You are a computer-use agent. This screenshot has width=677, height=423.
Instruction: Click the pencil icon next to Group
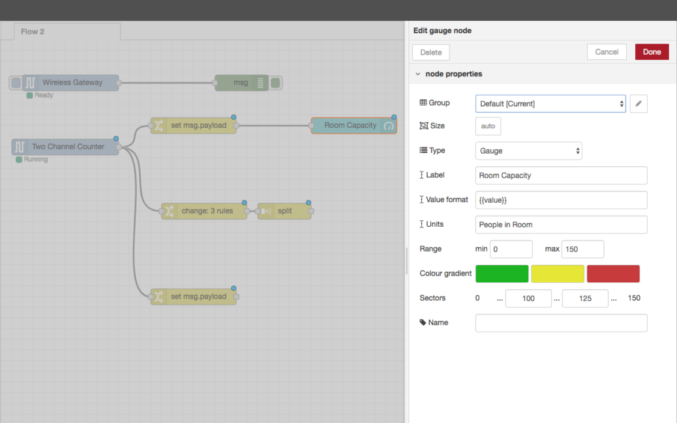638,103
